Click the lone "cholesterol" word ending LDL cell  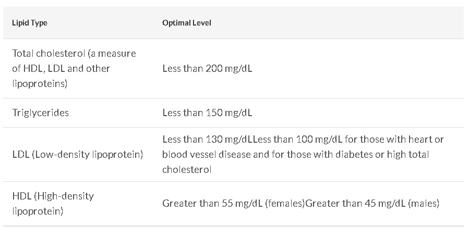coord(187,170)
